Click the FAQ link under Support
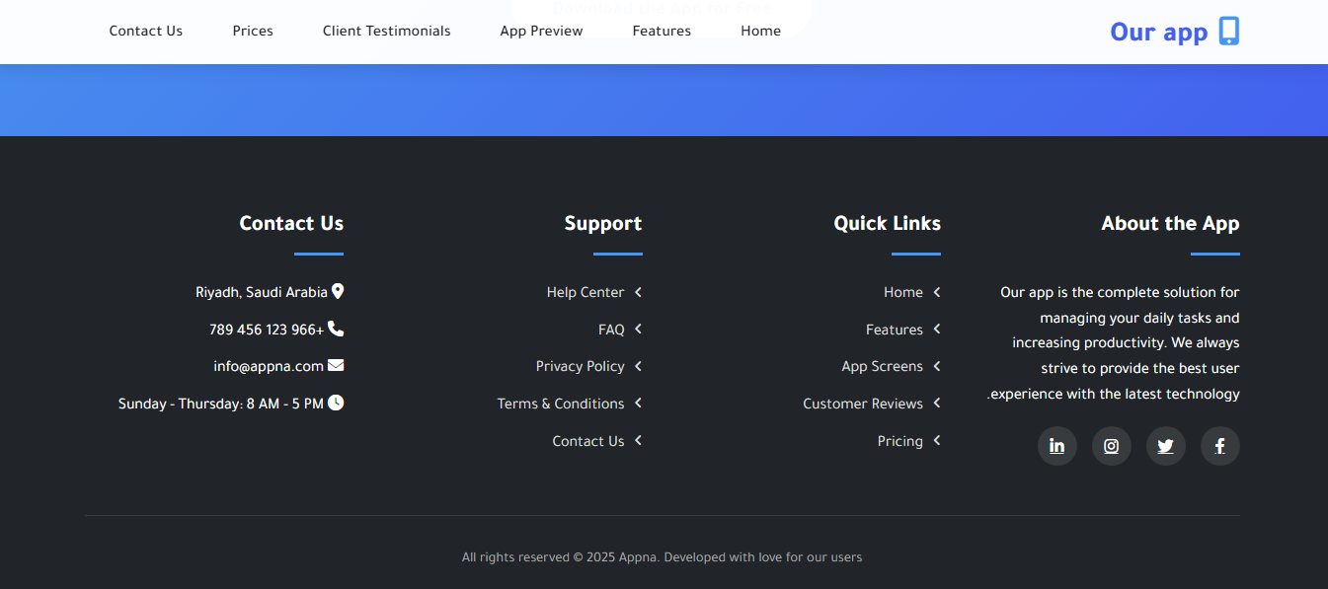This screenshot has width=1328, height=589. point(611,330)
